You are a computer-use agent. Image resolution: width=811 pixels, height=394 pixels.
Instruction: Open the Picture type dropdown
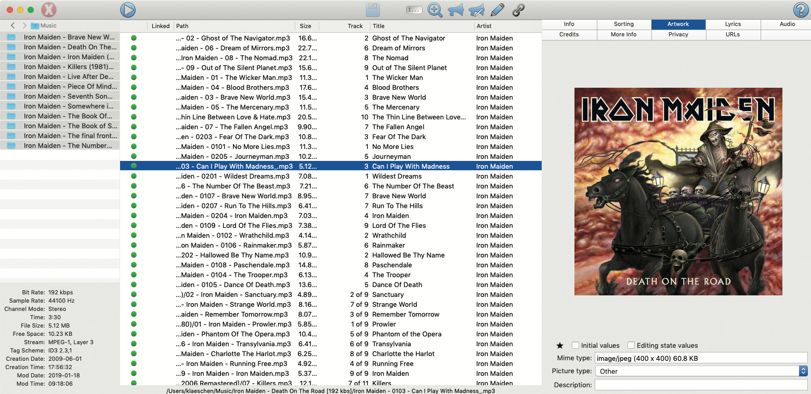701,371
